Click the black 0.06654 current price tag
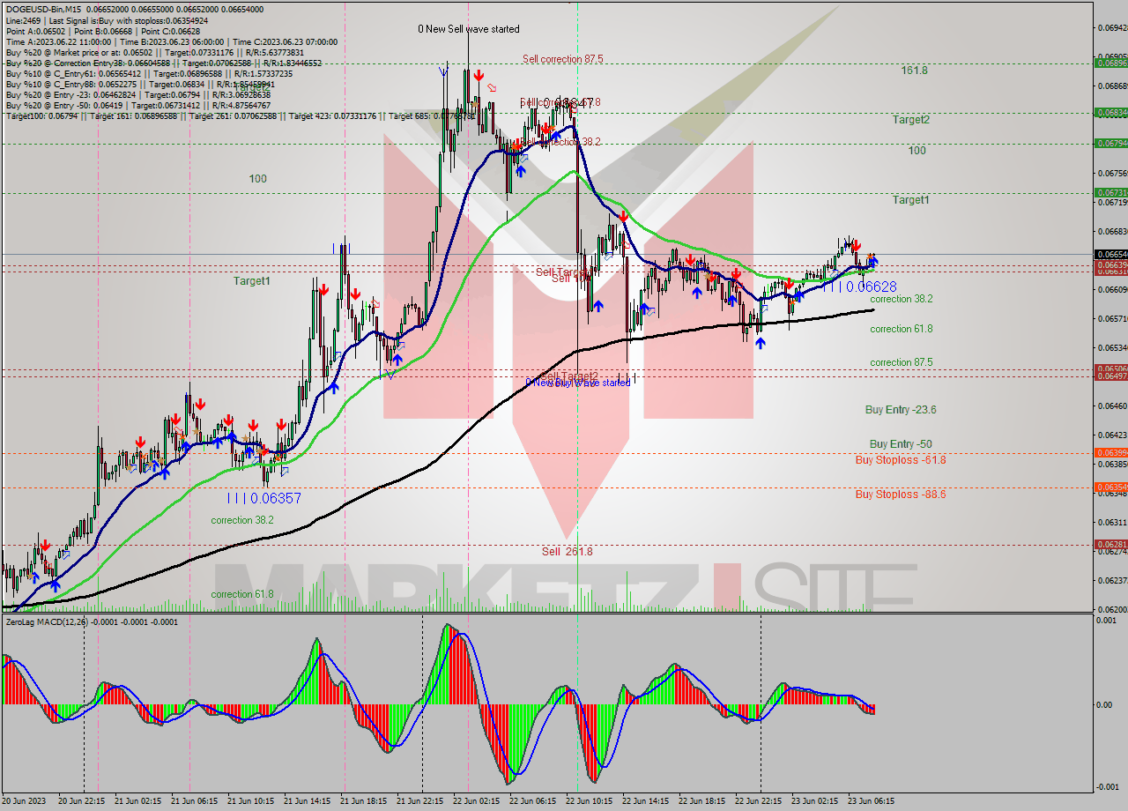The height and width of the screenshot is (811, 1128). [x=1110, y=255]
